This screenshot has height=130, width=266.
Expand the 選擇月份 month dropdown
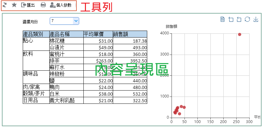click(76, 21)
